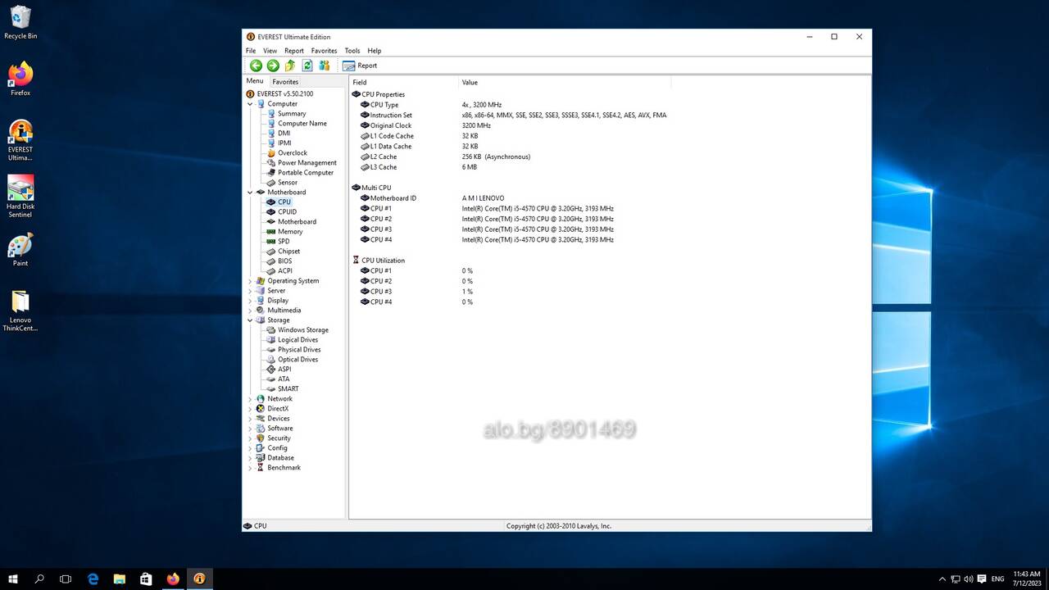
Task: Select ACPI tree item
Action: pyautogui.click(x=284, y=271)
